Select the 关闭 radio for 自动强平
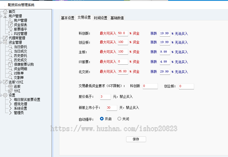Image resolution: width=228 pixels, height=157 pixels. pyautogui.click(x=119, y=119)
